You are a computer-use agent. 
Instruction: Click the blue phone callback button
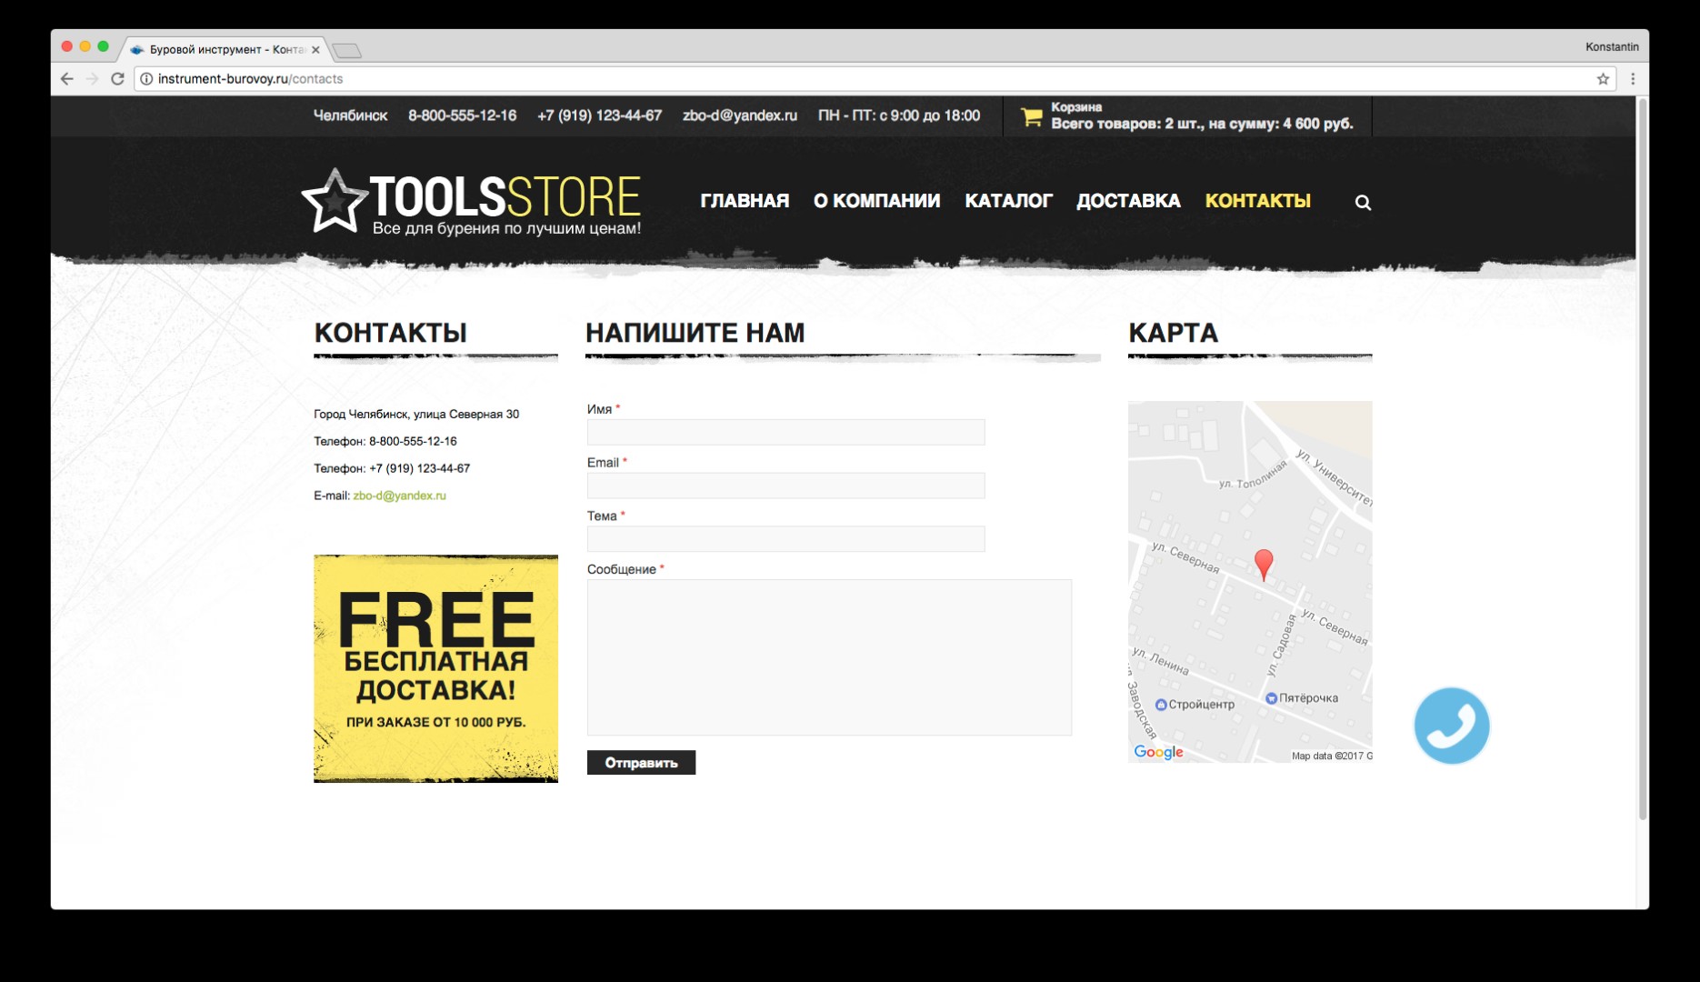pos(1451,726)
